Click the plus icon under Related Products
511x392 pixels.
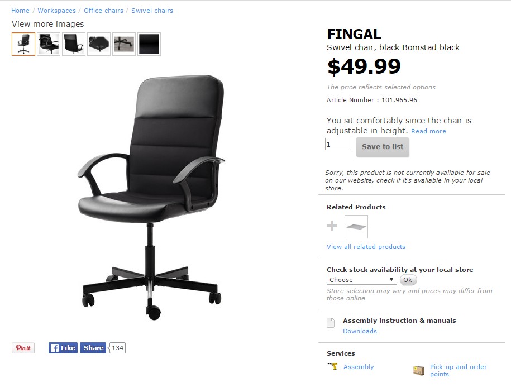pos(332,226)
